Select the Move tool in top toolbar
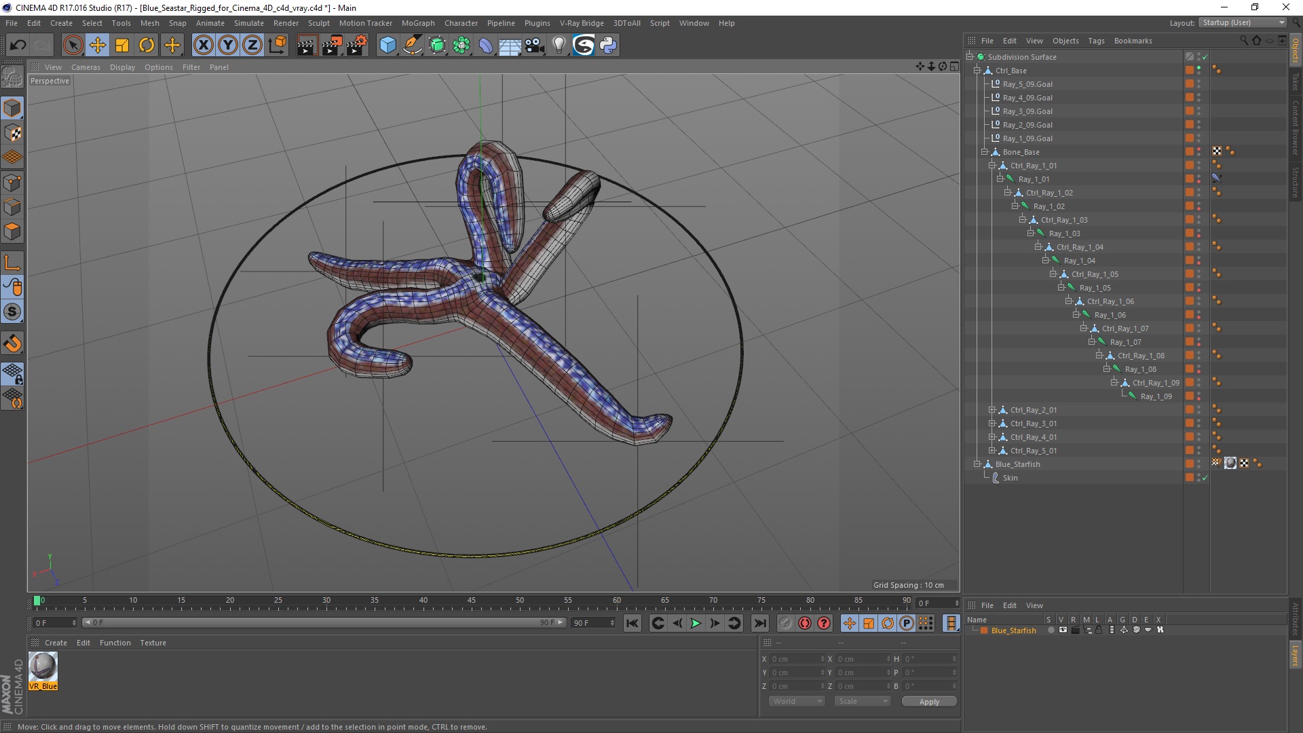 click(x=98, y=45)
